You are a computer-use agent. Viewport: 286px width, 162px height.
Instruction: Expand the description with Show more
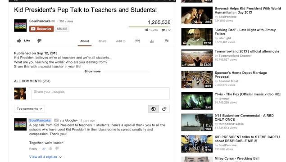(x=92, y=72)
